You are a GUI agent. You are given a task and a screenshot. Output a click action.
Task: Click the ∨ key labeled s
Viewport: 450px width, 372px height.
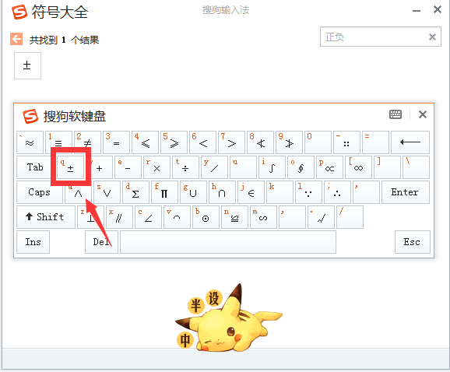click(107, 192)
